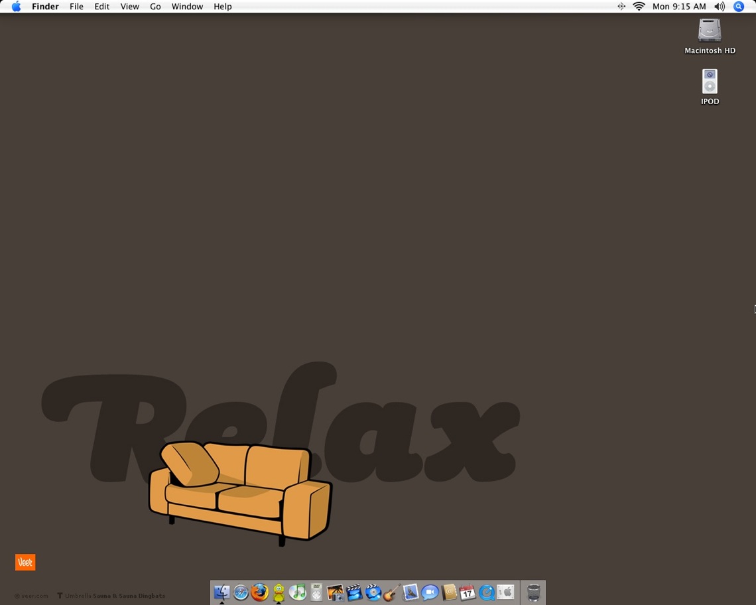Open iDVD from the Dock
This screenshot has height=605, width=756.
(373, 592)
